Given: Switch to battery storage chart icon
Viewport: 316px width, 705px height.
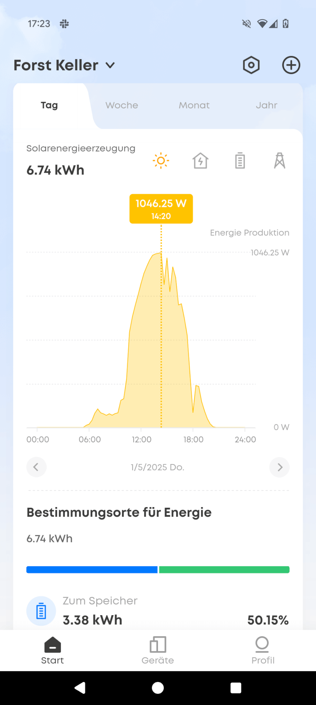Looking at the screenshot, I should coord(240,161).
